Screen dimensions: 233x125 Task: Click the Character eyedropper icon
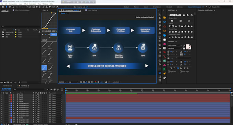pyautogui.click(x=184, y=45)
